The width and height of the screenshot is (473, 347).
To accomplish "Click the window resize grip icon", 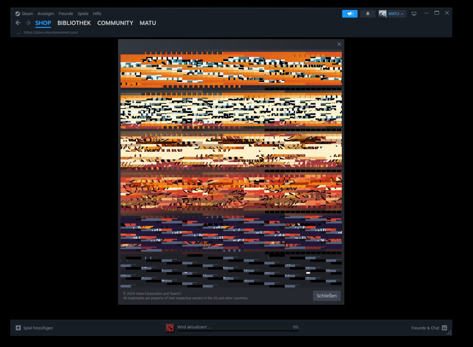I will [449, 333].
